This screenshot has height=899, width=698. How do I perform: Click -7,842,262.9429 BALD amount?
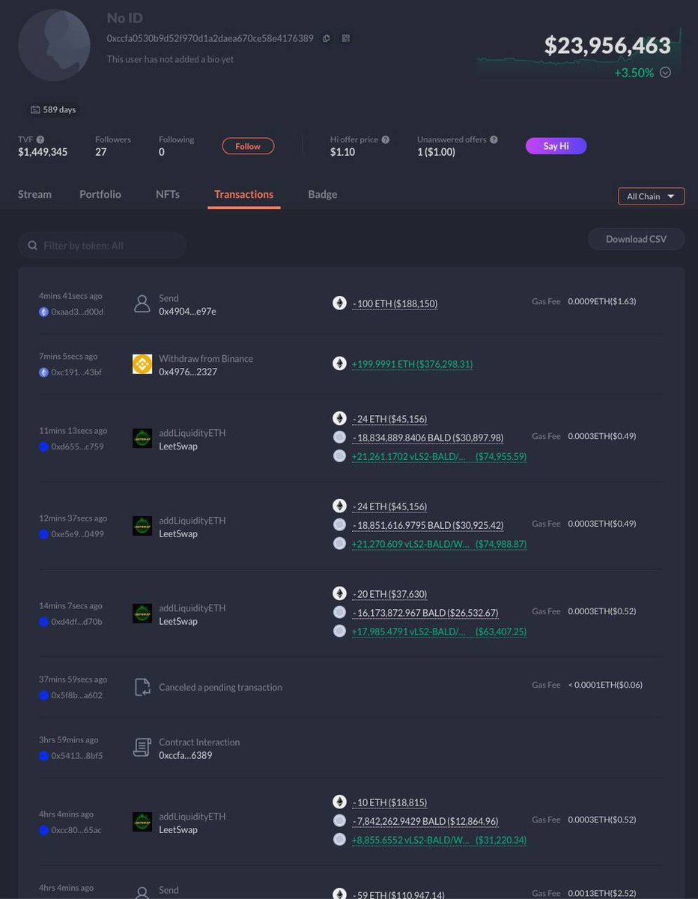coord(425,821)
